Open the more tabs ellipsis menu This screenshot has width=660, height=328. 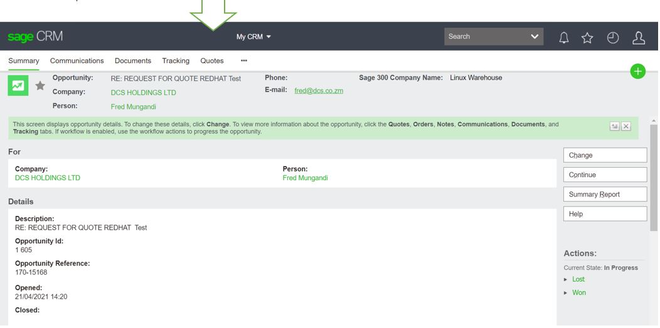pyautogui.click(x=244, y=61)
